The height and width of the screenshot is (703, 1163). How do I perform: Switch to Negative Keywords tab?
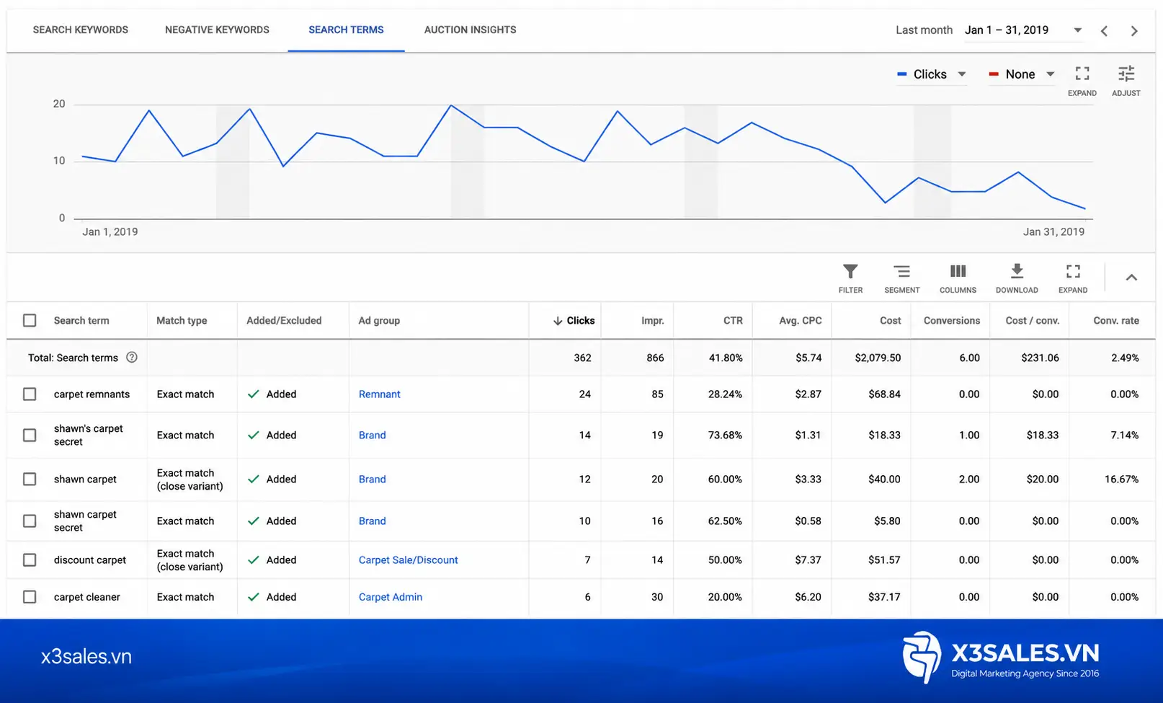(x=217, y=30)
